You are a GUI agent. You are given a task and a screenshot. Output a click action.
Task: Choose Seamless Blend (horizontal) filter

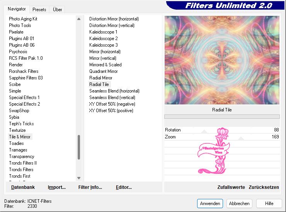point(114,91)
